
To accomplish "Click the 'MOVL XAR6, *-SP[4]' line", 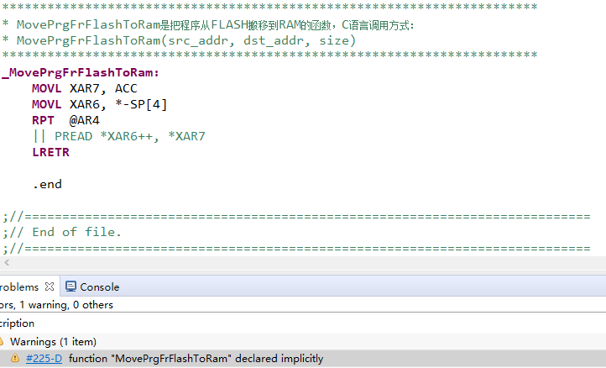I will [99, 104].
